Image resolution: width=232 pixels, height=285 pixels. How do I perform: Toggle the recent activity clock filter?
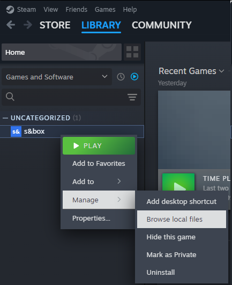pyautogui.click(x=121, y=77)
